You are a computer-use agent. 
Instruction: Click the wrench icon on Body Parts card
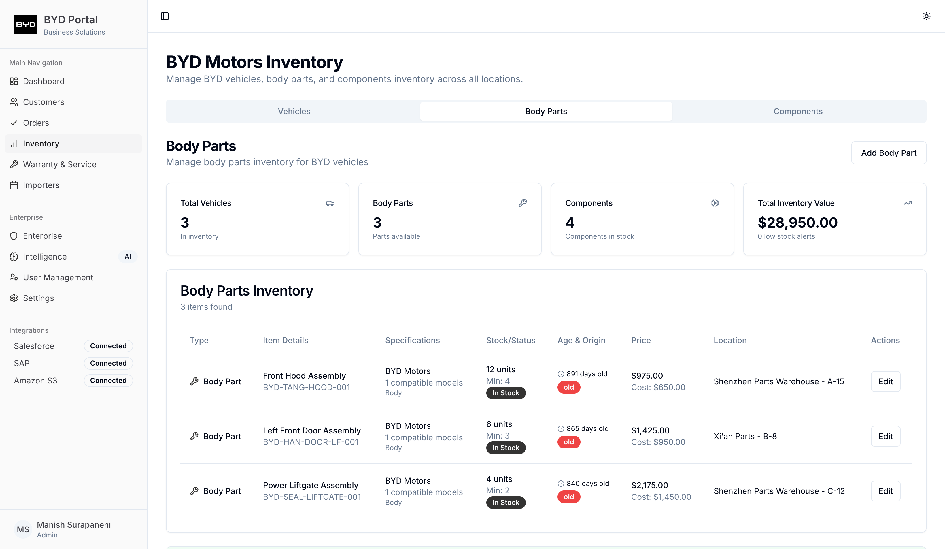(x=523, y=203)
